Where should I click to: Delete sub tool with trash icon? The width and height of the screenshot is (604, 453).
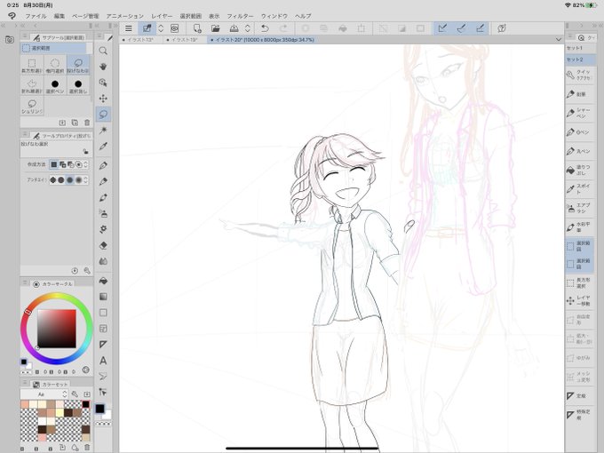point(87,123)
